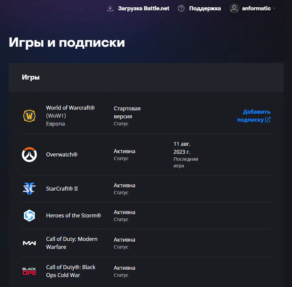The image size is (292, 287).
Task: Open Загрузка Battle.net link
Action: pyautogui.click(x=144, y=8)
